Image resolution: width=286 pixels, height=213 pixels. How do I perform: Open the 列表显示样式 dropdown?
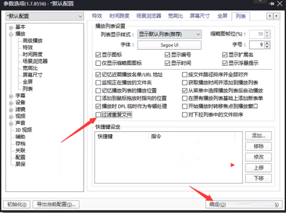tap(169, 34)
